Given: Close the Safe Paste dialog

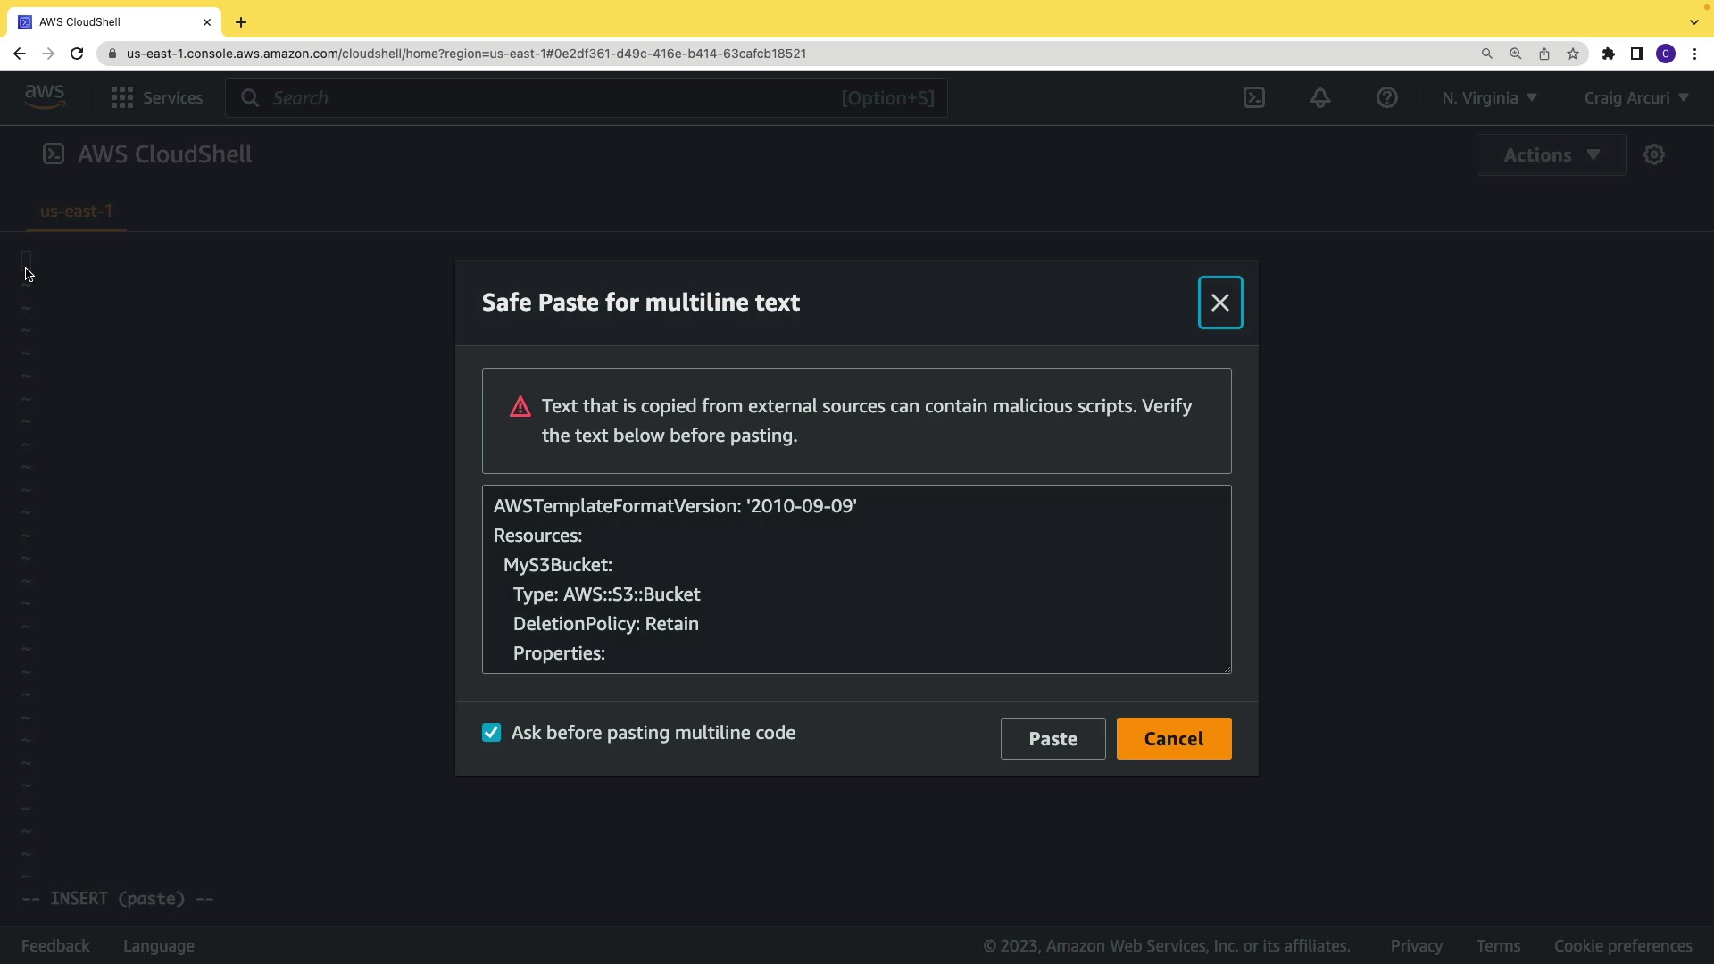Looking at the screenshot, I should (1219, 303).
